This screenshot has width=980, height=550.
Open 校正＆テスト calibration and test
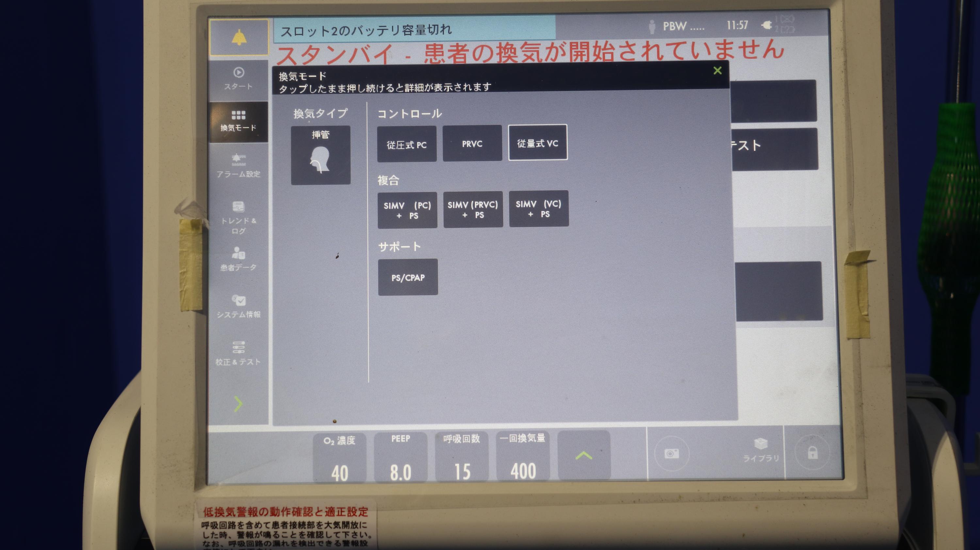coord(238,353)
